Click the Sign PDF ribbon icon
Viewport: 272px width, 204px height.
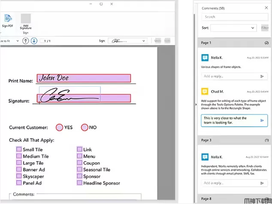click(8, 18)
